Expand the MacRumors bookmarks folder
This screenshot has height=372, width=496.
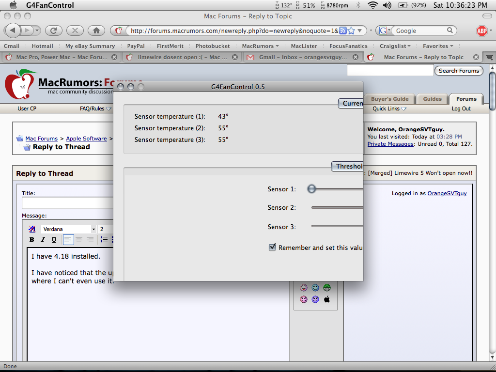pyautogui.click(x=260, y=46)
